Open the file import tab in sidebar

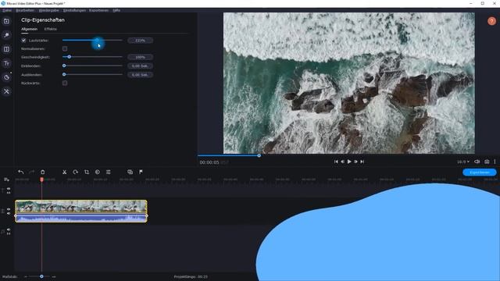(x=6, y=21)
